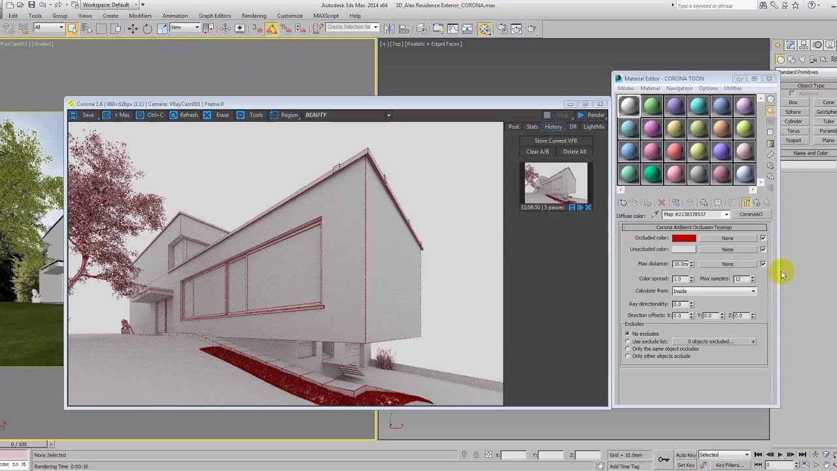Viewport: 837px width, 471px height.
Task: Click the history save icon under the thumbnail
Action: coord(572,207)
